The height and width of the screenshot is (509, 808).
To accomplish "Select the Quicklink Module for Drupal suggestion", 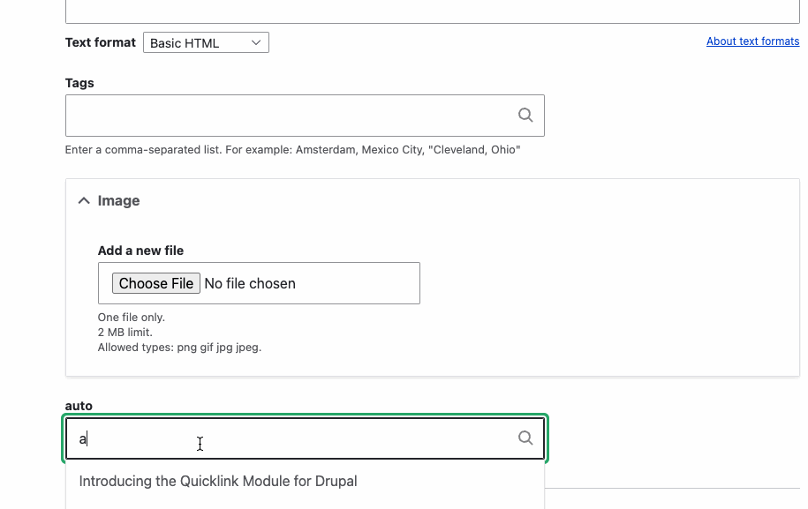I will click(x=217, y=481).
